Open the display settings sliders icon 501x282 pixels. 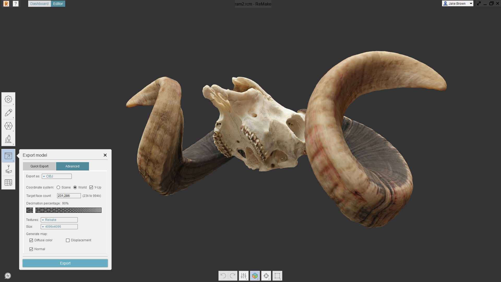pos(244,275)
